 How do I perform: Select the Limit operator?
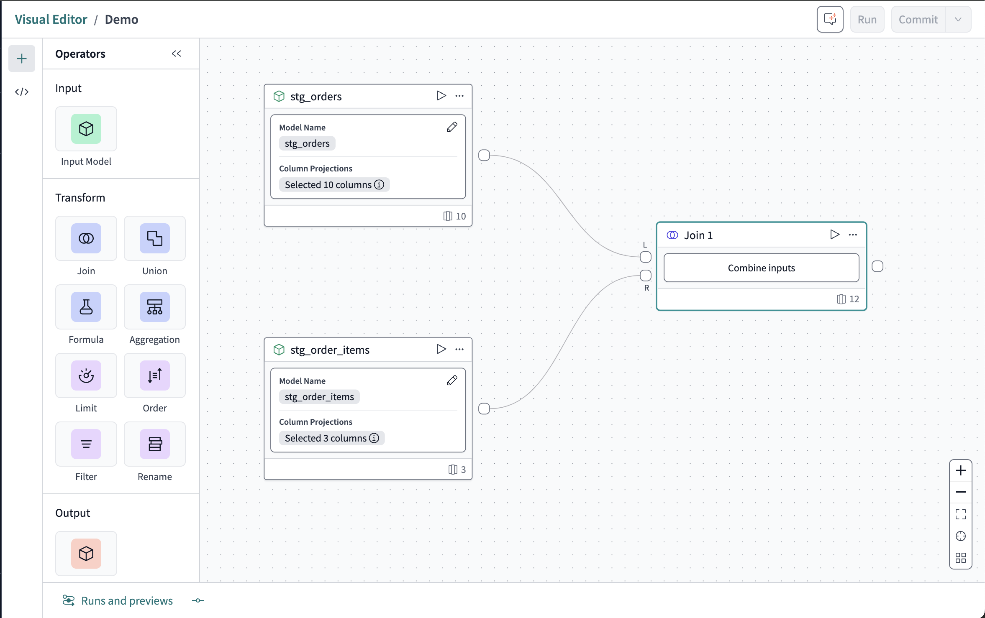pyautogui.click(x=86, y=375)
